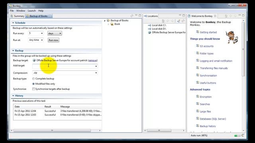
Task: Open the File menu
Action: (x=12, y=11)
